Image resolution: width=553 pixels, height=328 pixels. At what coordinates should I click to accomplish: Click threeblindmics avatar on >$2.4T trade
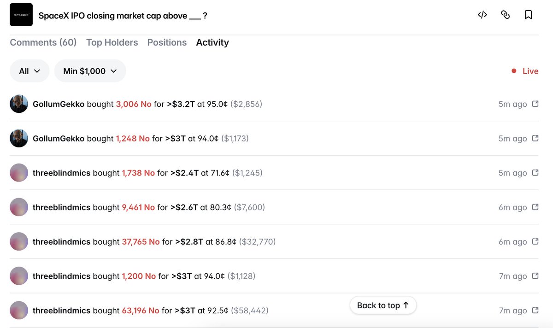tap(19, 173)
